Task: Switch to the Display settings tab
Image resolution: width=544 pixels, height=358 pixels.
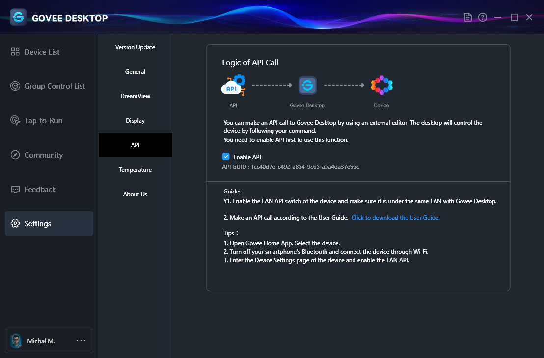Action: click(x=136, y=121)
